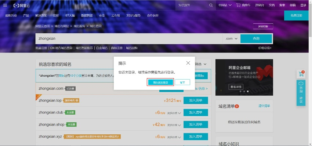Add zhongxian.top via 加入清单
Viewport: 312px width, 146px height.
click(196, 100)
